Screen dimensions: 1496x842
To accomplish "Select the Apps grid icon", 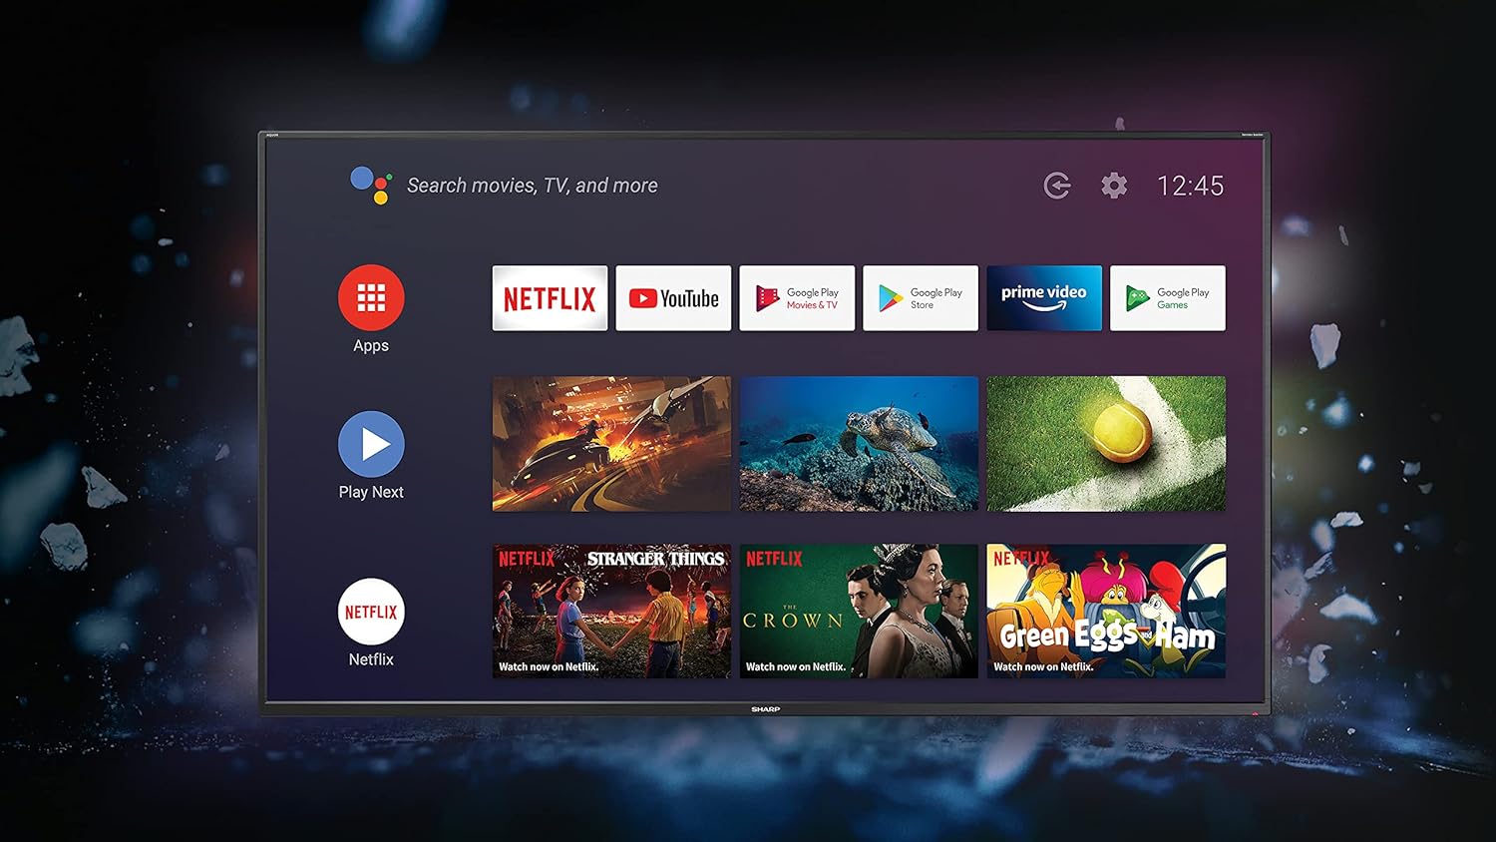I will [370, 296].
